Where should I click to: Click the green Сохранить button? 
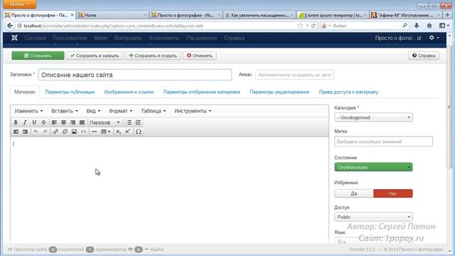[x=38, y=55]
